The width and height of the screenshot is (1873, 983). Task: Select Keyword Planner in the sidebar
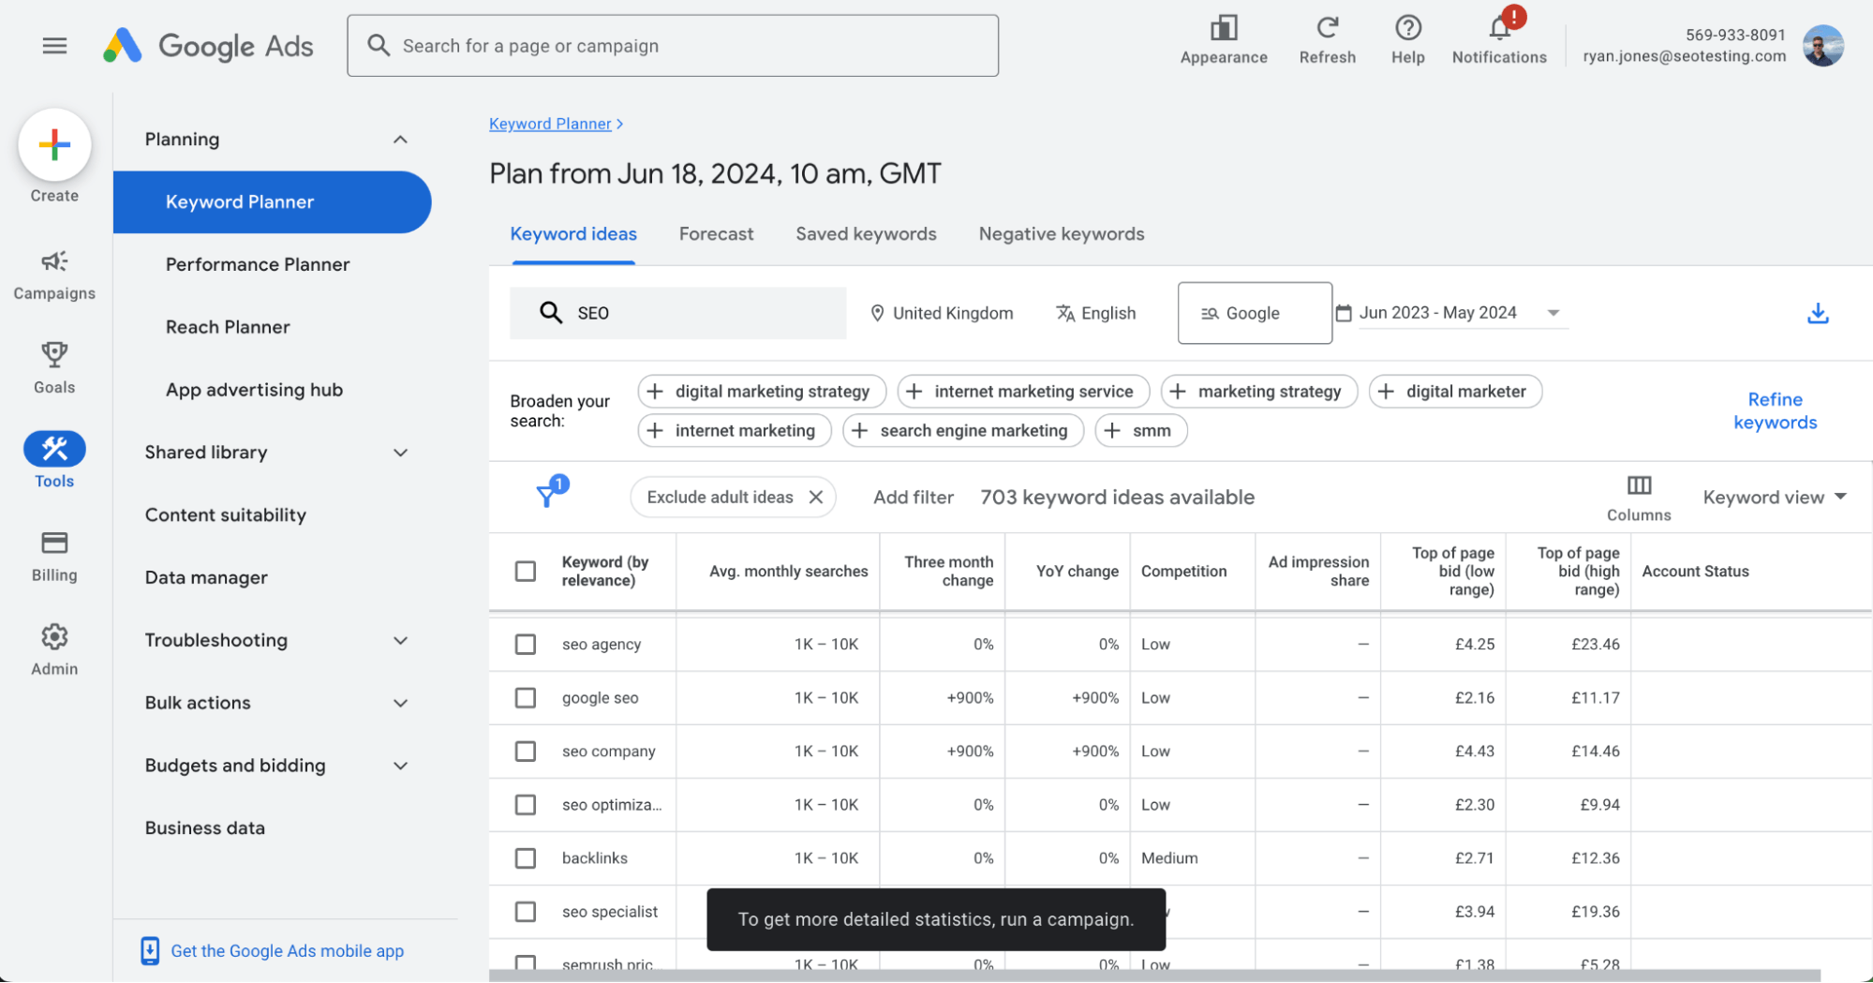click(272, 201)
